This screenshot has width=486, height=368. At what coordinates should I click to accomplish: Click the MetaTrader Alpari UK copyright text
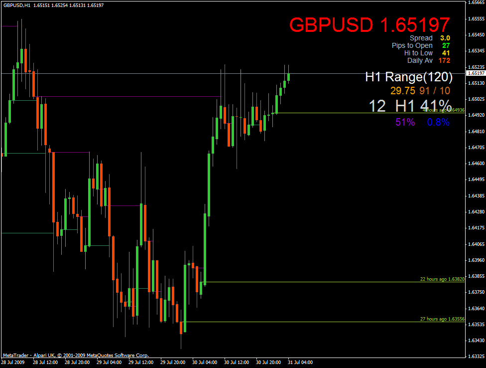click(76, 355)
